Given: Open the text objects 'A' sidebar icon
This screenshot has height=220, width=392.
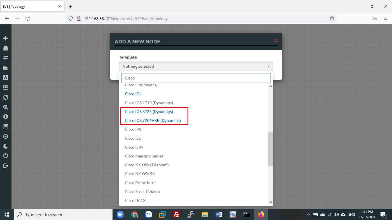Looking at the screenshot, I should click(x=5, y=78).
